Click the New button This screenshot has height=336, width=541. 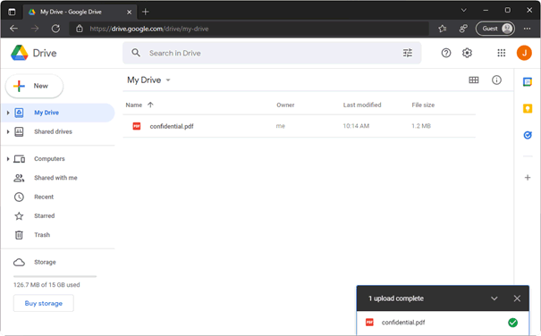34,86
